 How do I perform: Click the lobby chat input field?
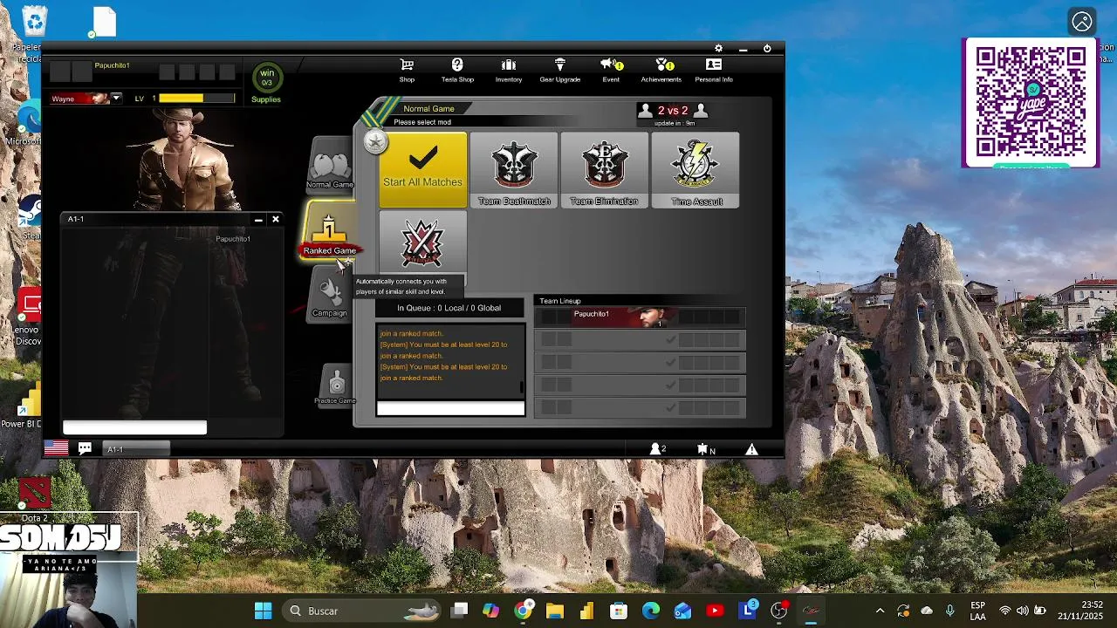point(451,409)
